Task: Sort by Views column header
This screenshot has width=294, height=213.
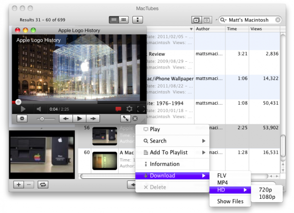Action: [x=265, y=29]
